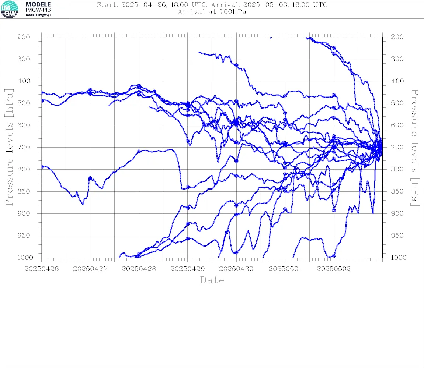Click the IMGW round logo icon
424x368 pixels.
point(10,10)
